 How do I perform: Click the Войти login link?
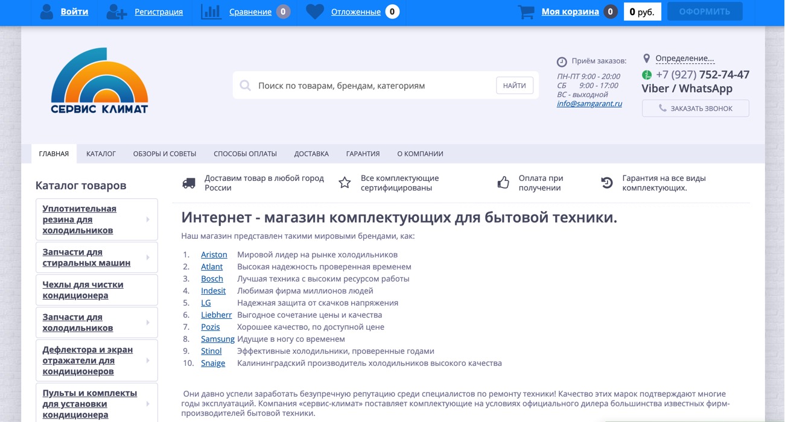[x=74, y=11]
